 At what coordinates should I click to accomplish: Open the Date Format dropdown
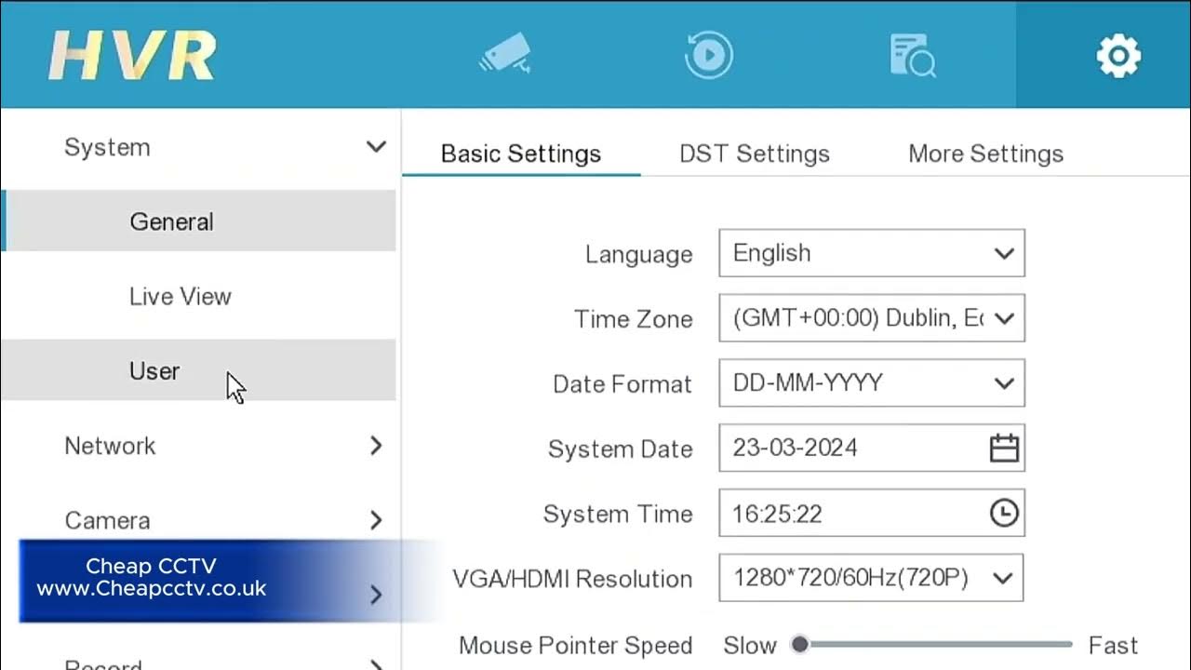pos(871,383)
